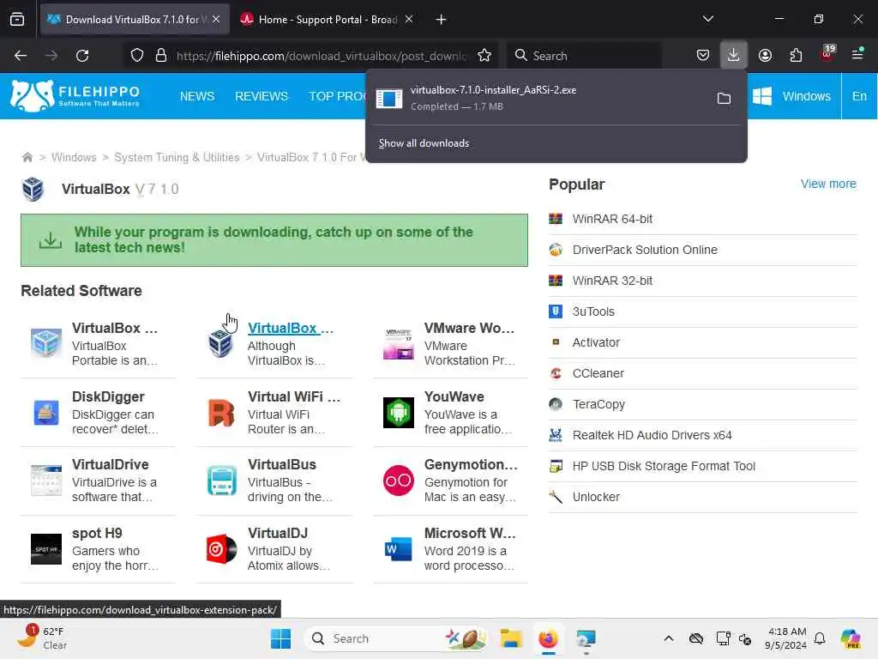Viewport: 878px width, 659px height.
Task: Go back with the browser back arrow
Action: tap(21, 56)
